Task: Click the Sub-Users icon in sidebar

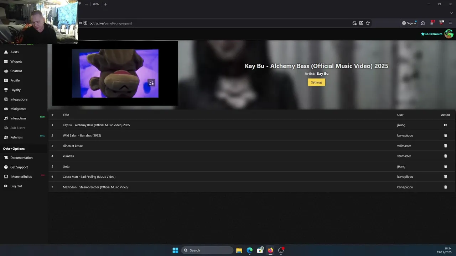Action: (x=6, y=128)
